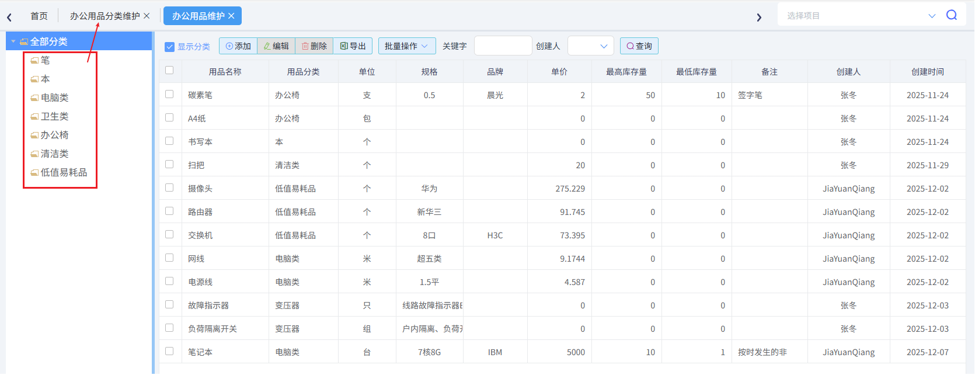The height and width of the screenshot is (375, 975).
Task: Open the 选择项目 project selector
Action: coord(858,16)
